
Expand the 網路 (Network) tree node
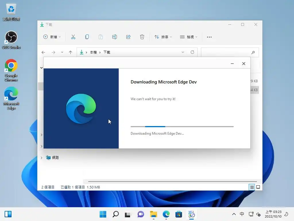[x=41, y=158]
